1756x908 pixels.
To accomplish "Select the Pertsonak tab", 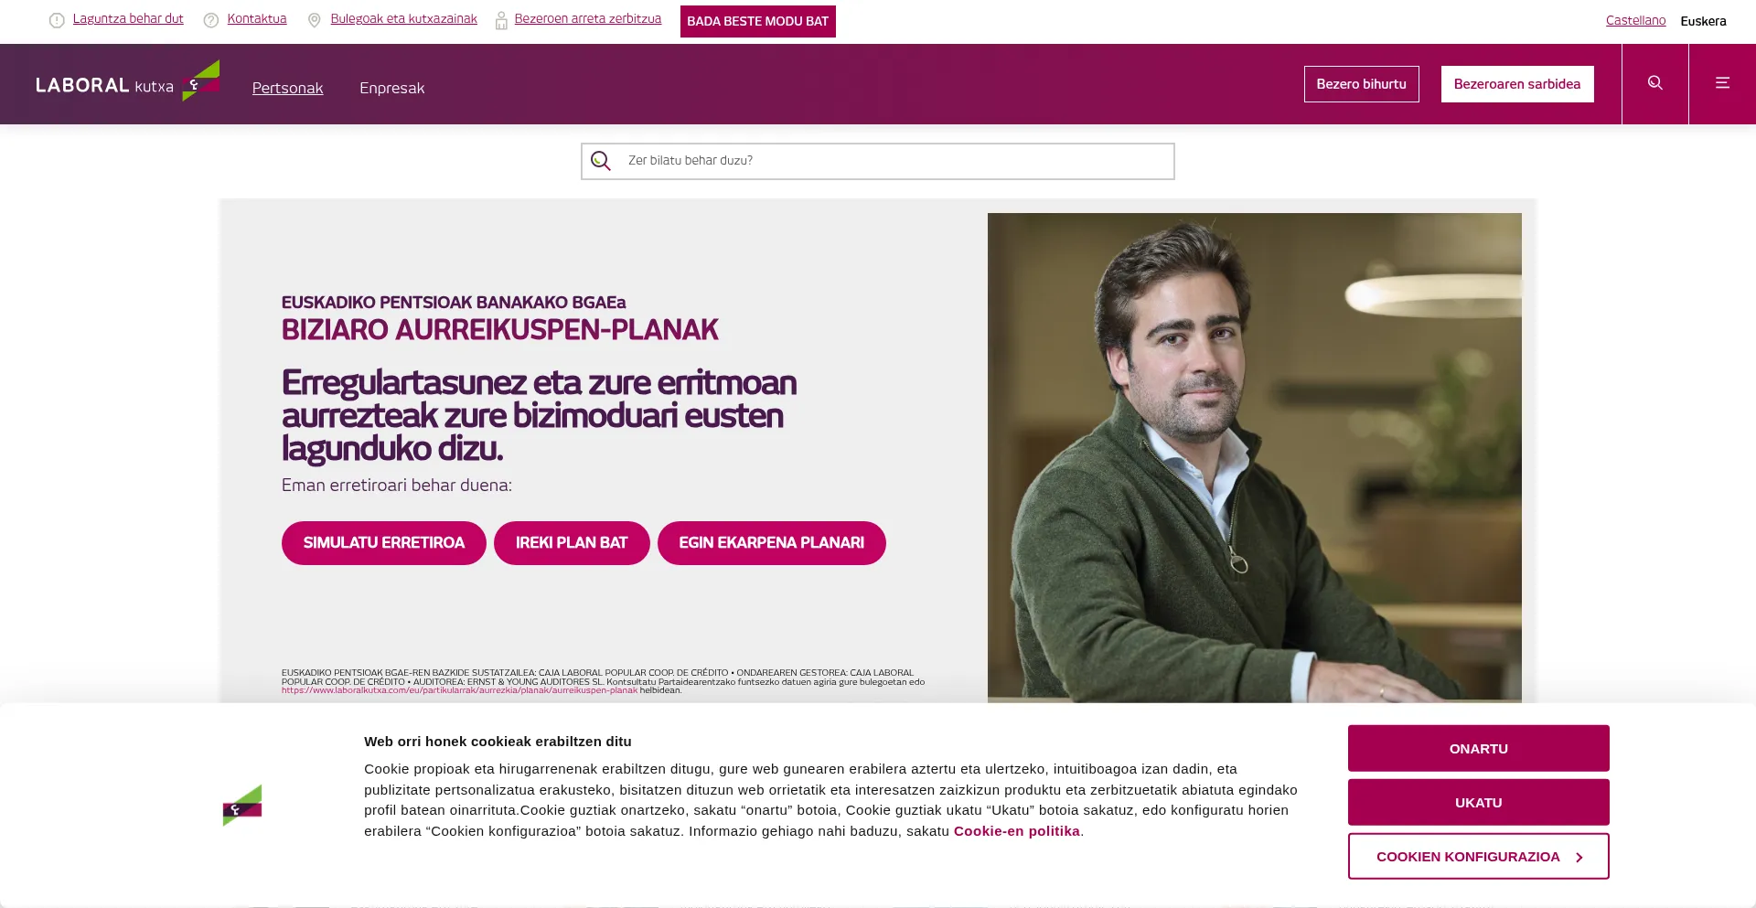I will pos(287,88).
